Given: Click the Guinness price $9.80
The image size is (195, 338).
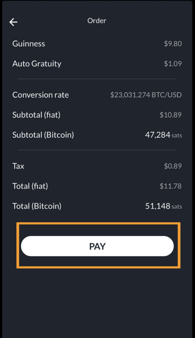Looking at the screenshot, I should click(x=173, y=43).
